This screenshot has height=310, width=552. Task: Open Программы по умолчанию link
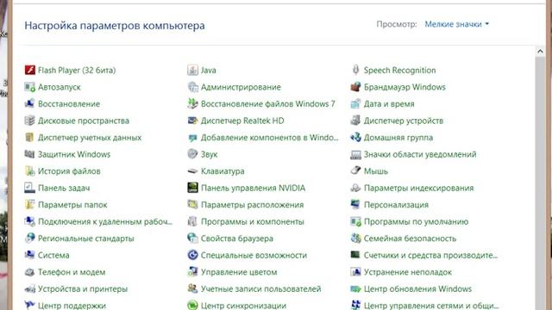click(x=416, y=222)
